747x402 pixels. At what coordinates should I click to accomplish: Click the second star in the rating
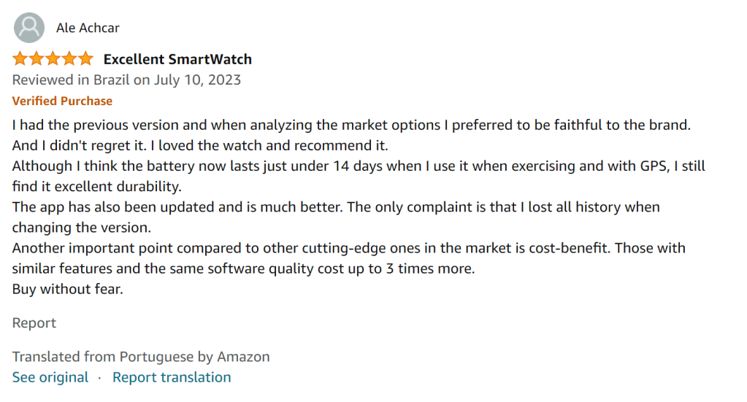(x=37, y=59)
